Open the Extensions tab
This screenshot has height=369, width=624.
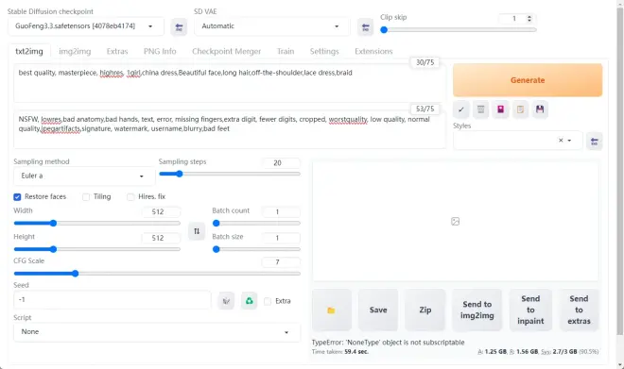click(x=373, y=51)
